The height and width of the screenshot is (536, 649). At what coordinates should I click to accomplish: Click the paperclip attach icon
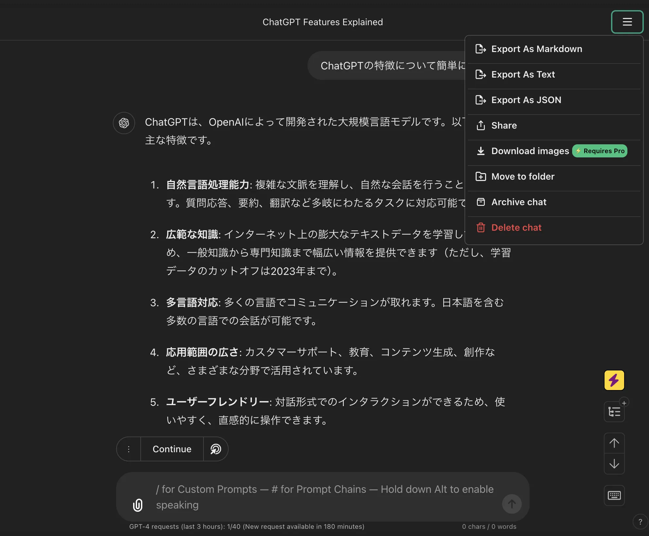coord(138,505)
